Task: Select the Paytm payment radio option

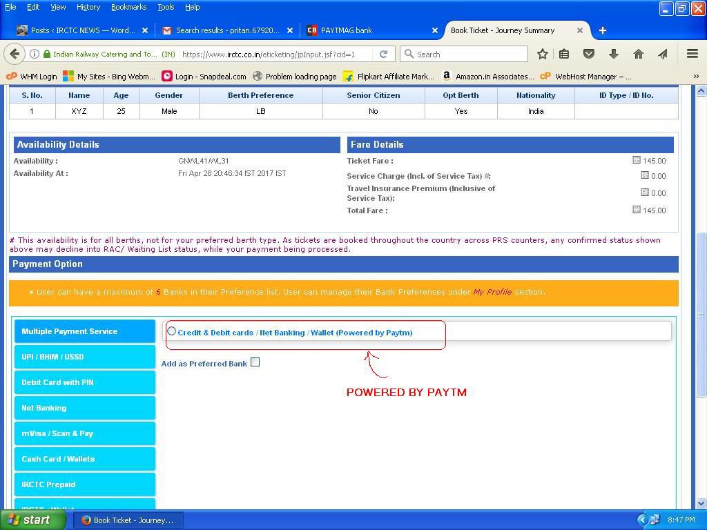Action: click(171, 331)
